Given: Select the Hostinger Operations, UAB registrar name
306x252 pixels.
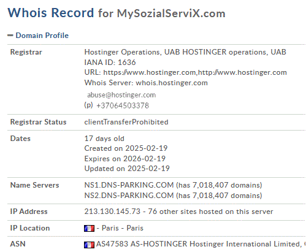Looking at the screenshot, I should (x=185, y=52).
